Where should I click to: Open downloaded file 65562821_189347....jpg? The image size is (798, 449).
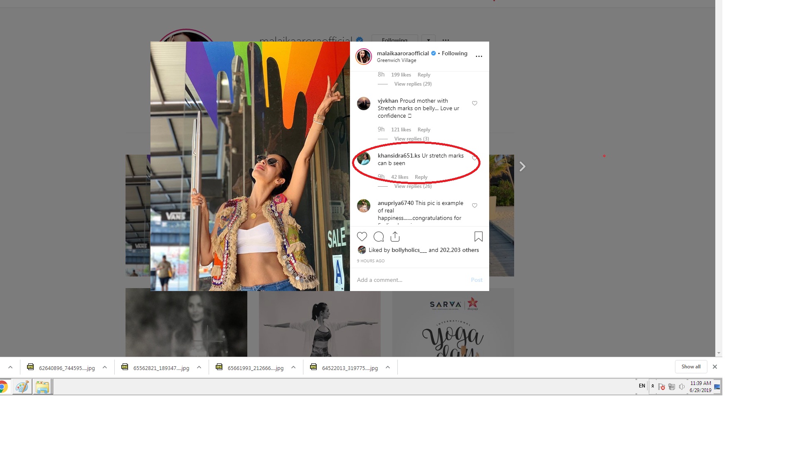[155, 368]
